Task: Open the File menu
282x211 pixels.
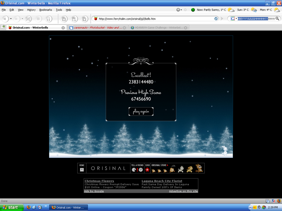Action: 4,10
